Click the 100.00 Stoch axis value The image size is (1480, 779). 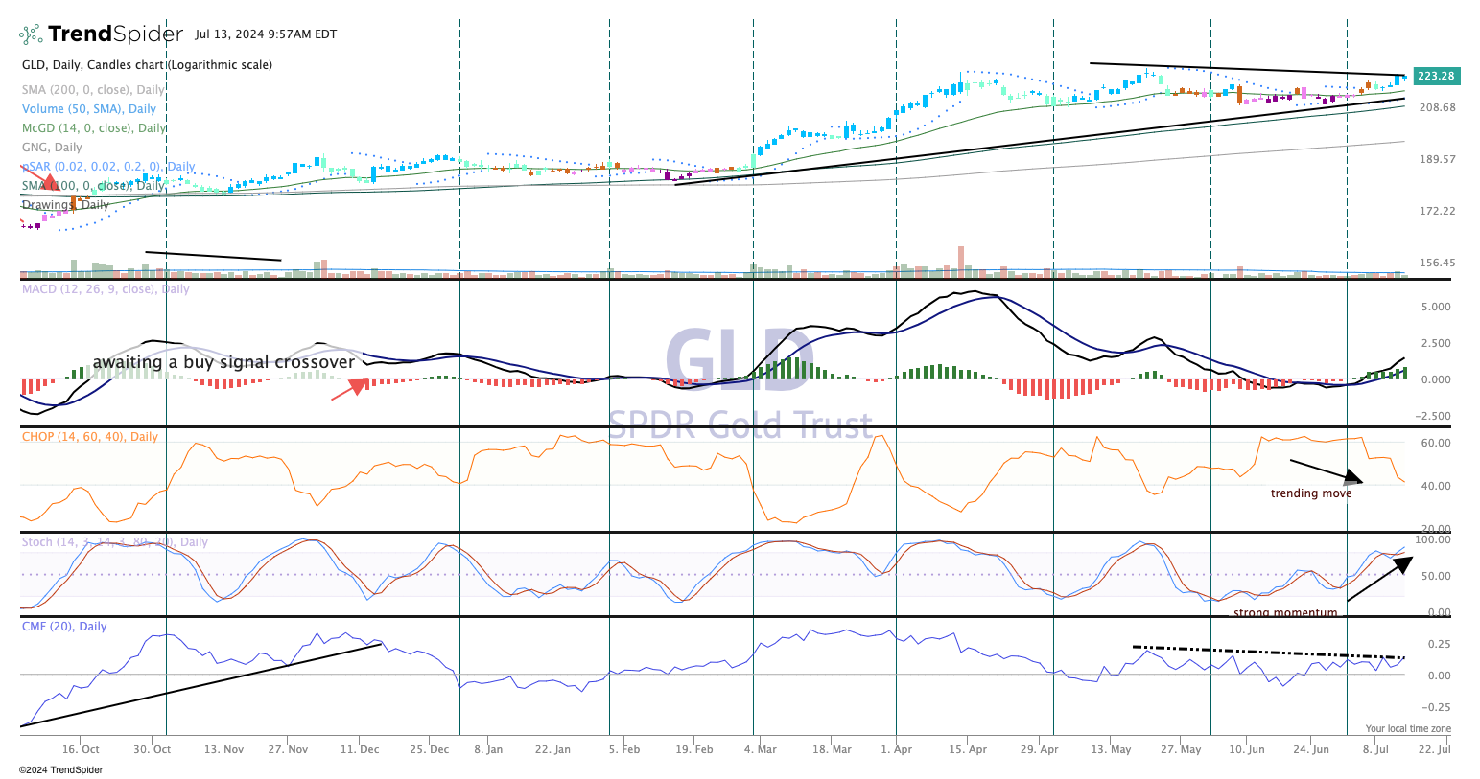[x=1434, y=540]
